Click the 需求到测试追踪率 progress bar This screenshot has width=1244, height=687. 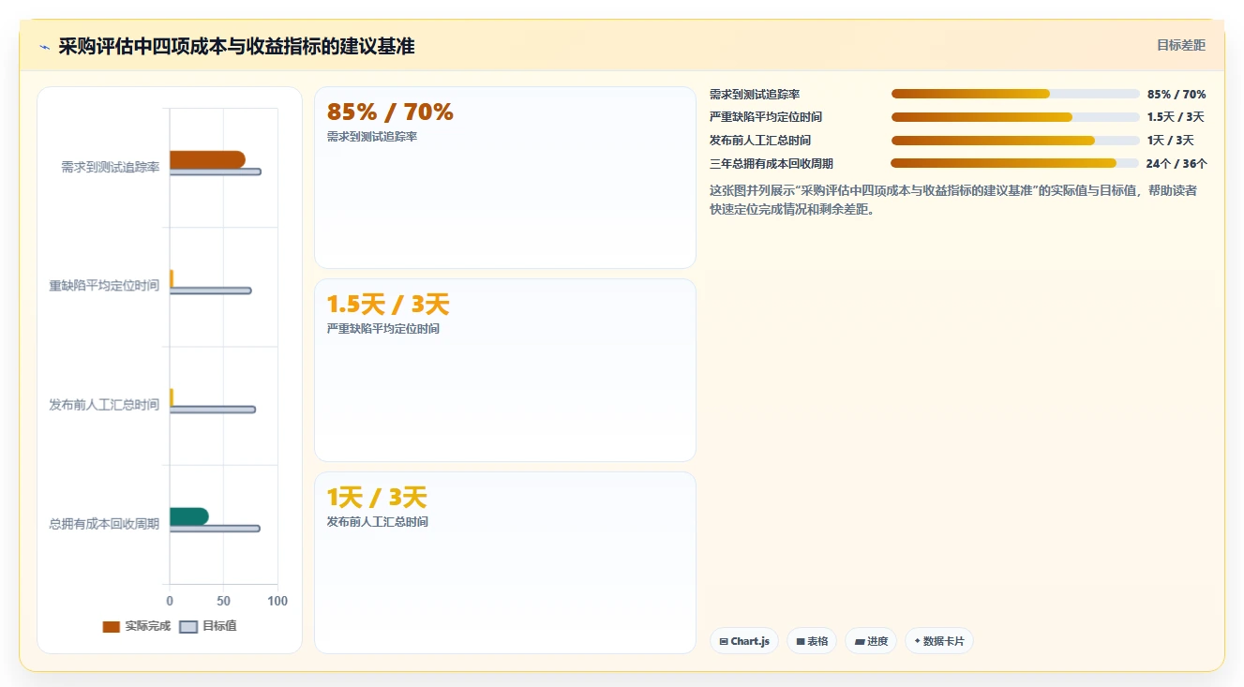pos(1015,94)
